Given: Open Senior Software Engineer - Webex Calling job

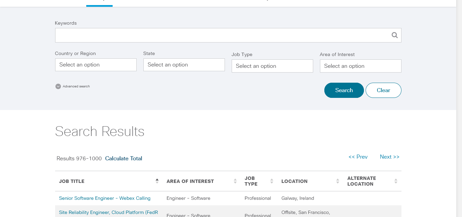Looking at the screenshot, I should (x=105, y=198).
